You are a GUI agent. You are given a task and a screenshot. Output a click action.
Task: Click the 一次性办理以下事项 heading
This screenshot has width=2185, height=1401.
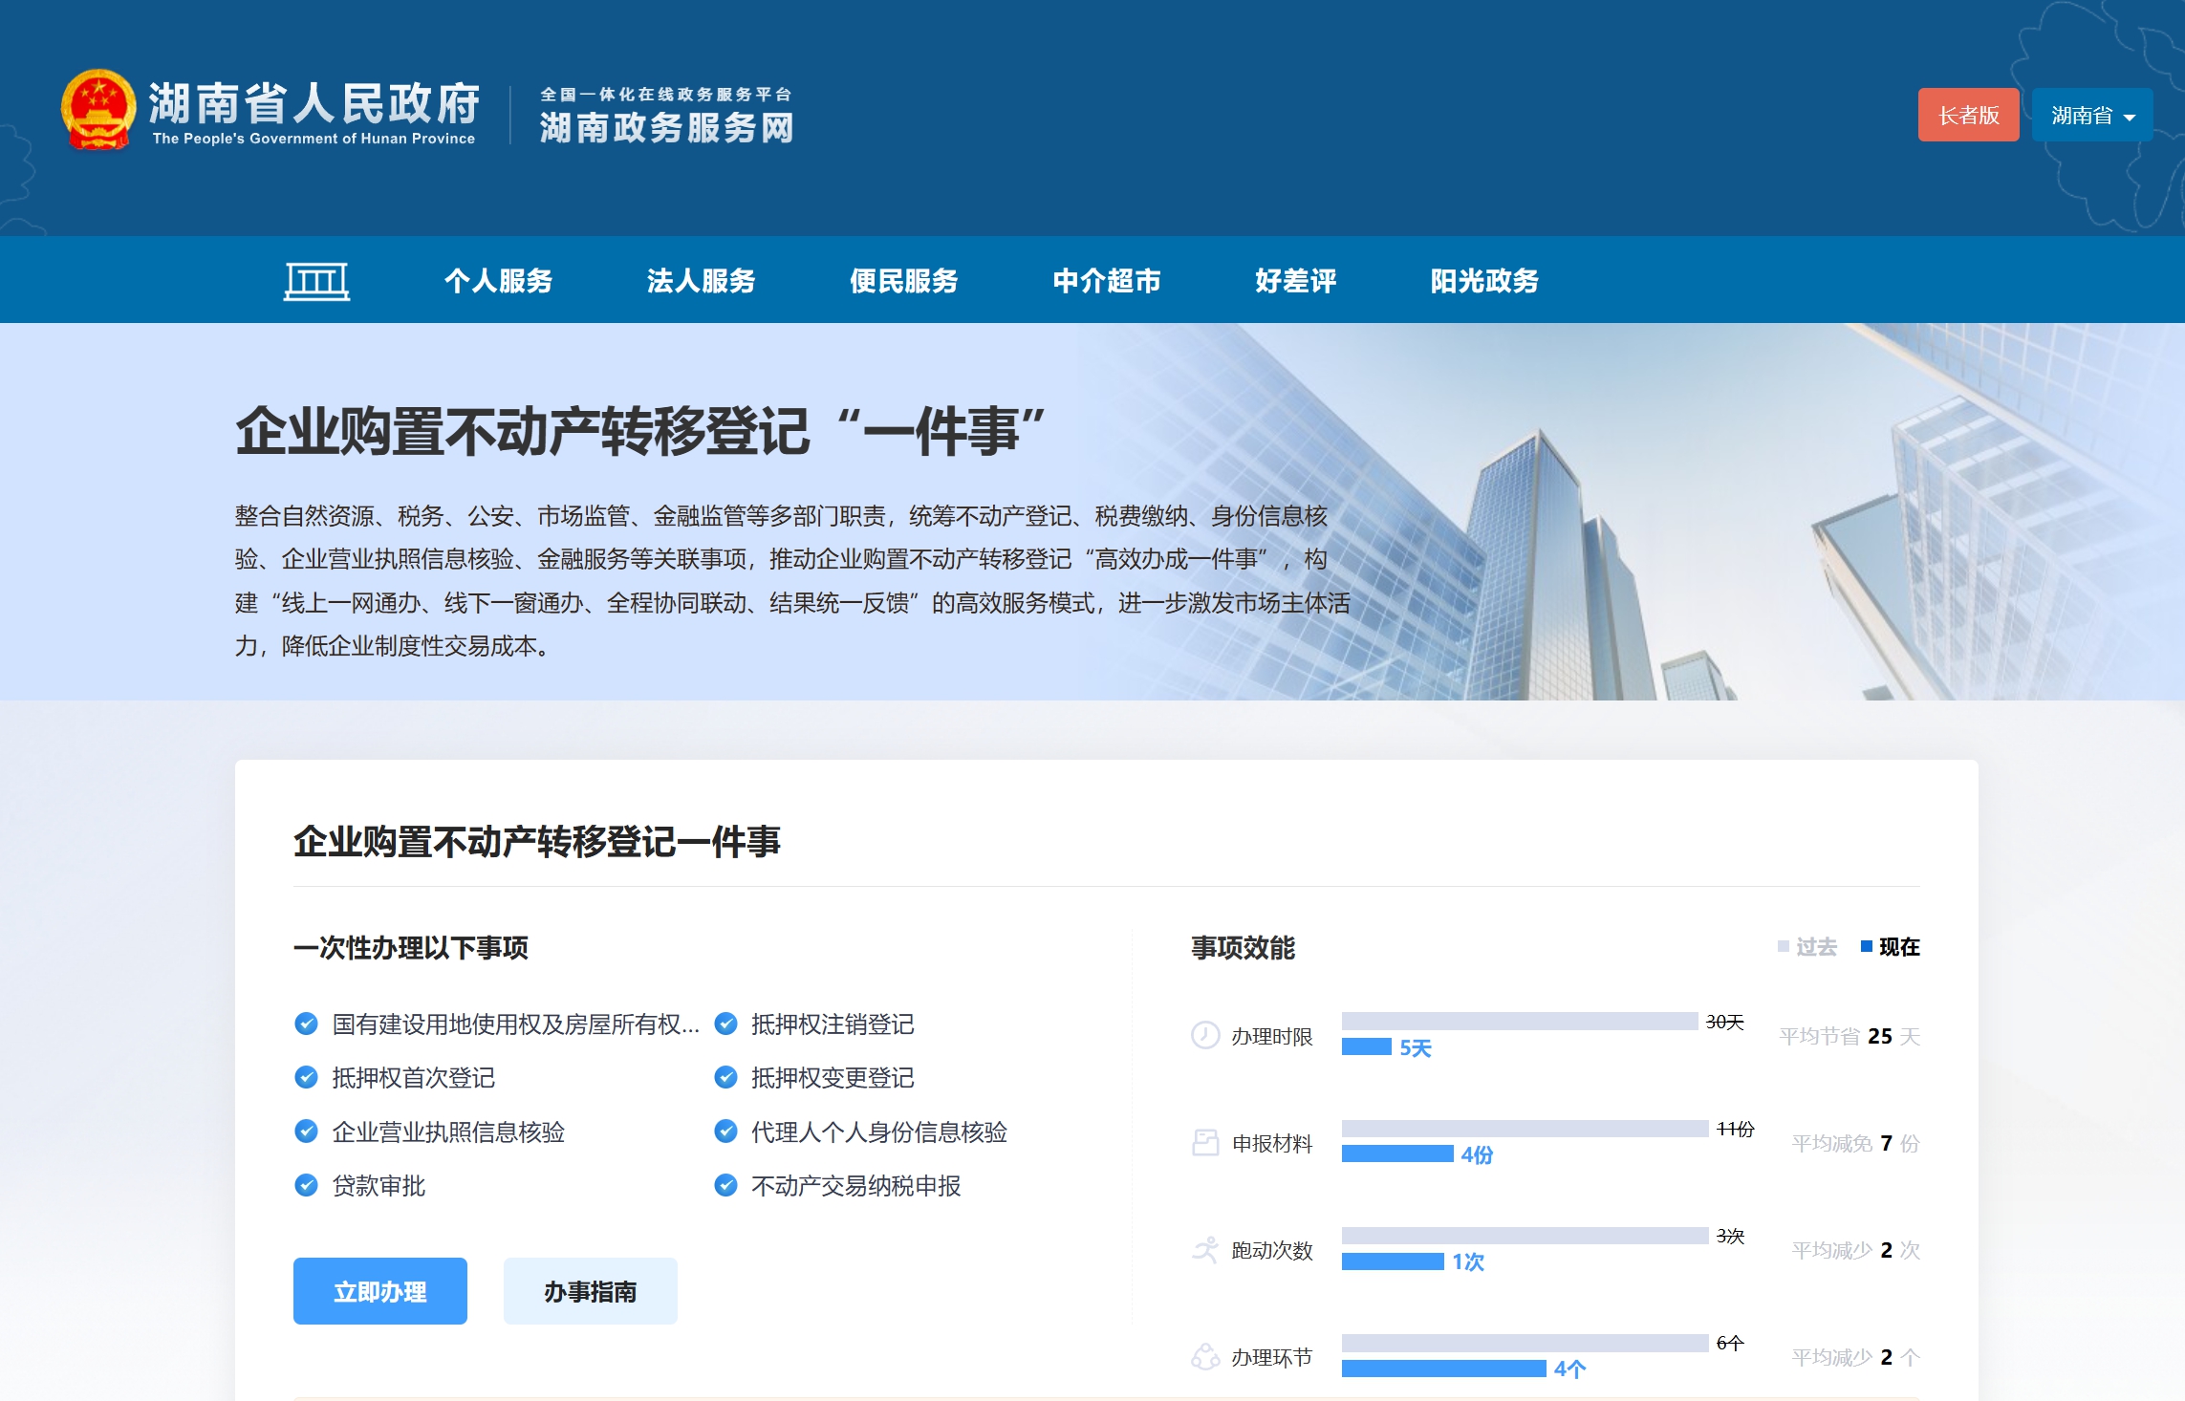(x=411, y=947)
